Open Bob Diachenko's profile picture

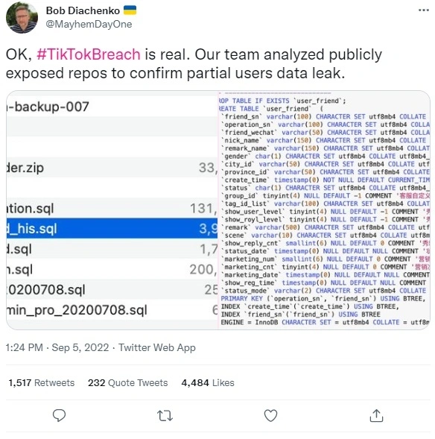coord(22,17)
